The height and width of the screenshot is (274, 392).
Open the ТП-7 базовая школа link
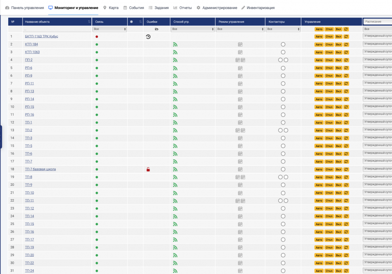click(x=40, y=169)
